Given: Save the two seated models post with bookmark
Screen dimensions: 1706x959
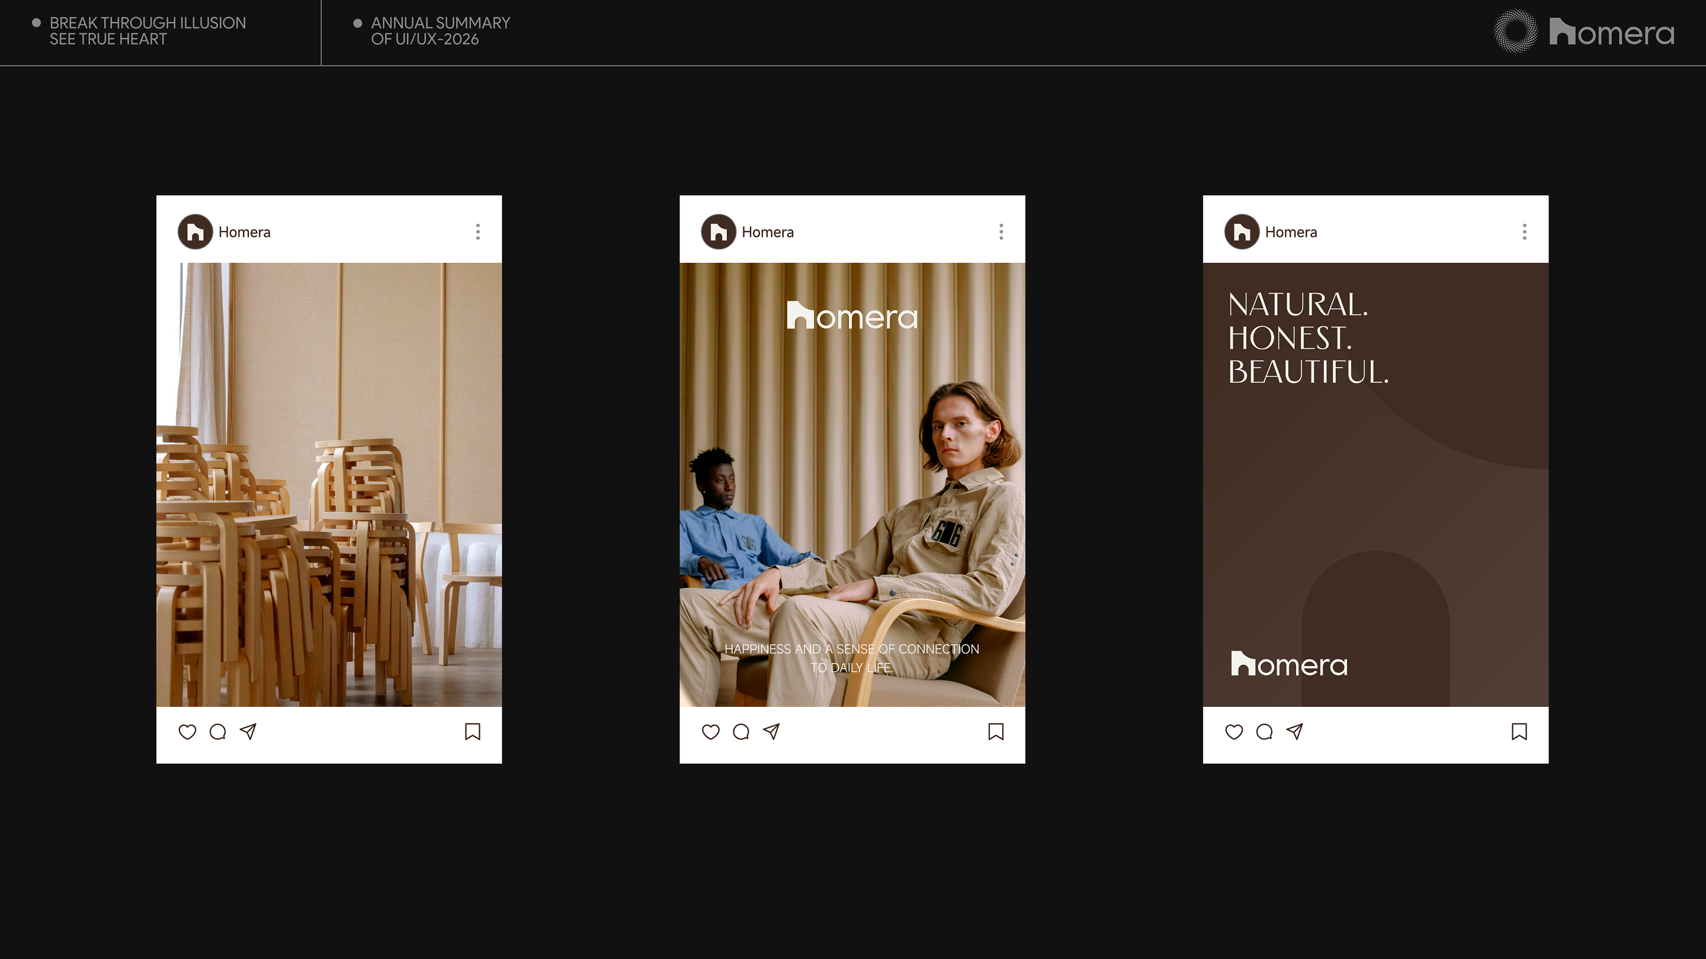Looking at the screenshot, I should pos(995,731).
